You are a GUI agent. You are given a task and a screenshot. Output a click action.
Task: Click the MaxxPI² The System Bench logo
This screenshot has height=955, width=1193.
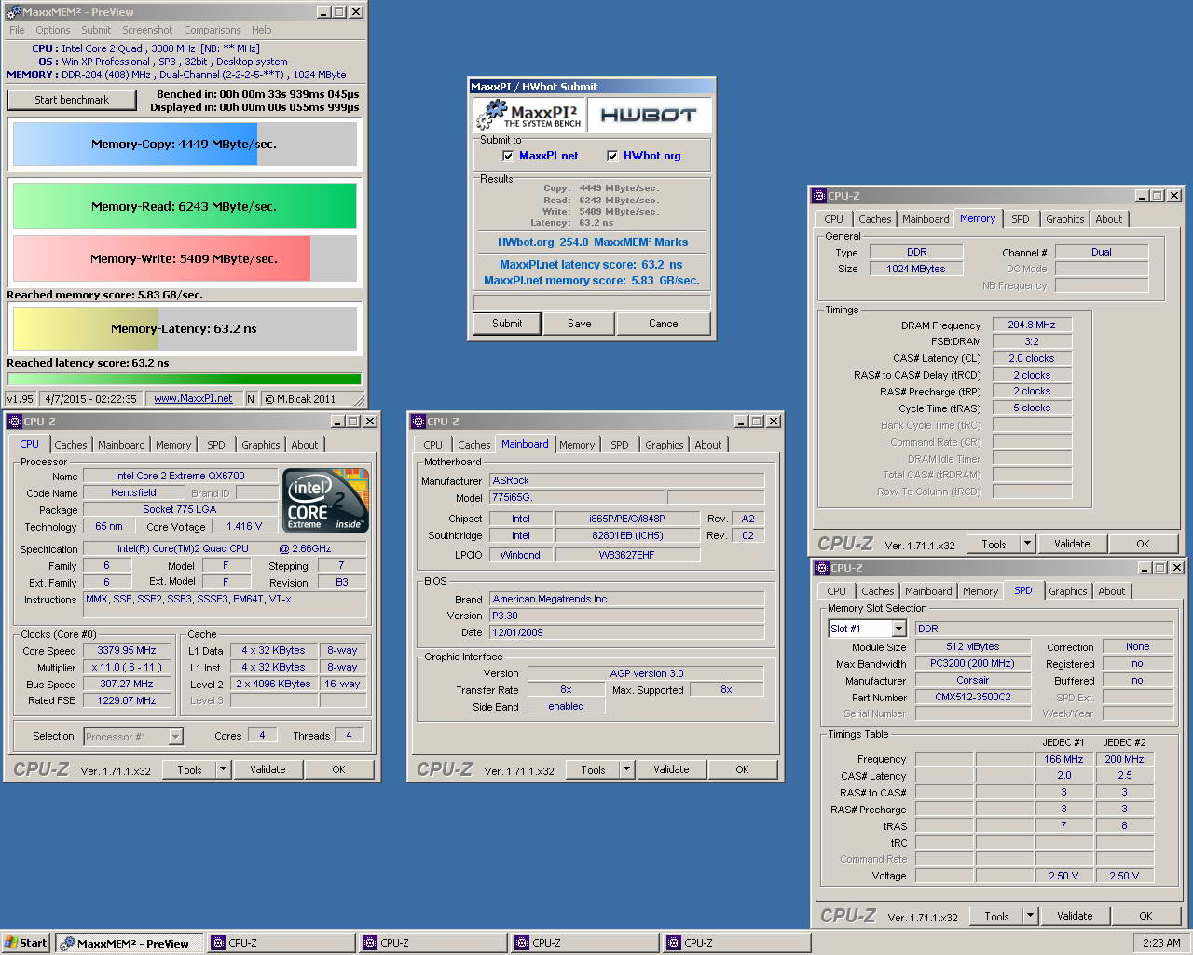528,115
